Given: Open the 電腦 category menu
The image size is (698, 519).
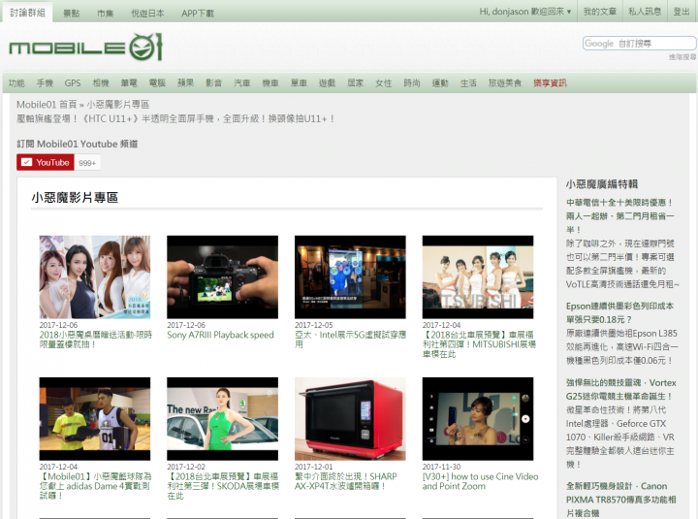Looking at the screenshot, I should click(x=157, y=82).
